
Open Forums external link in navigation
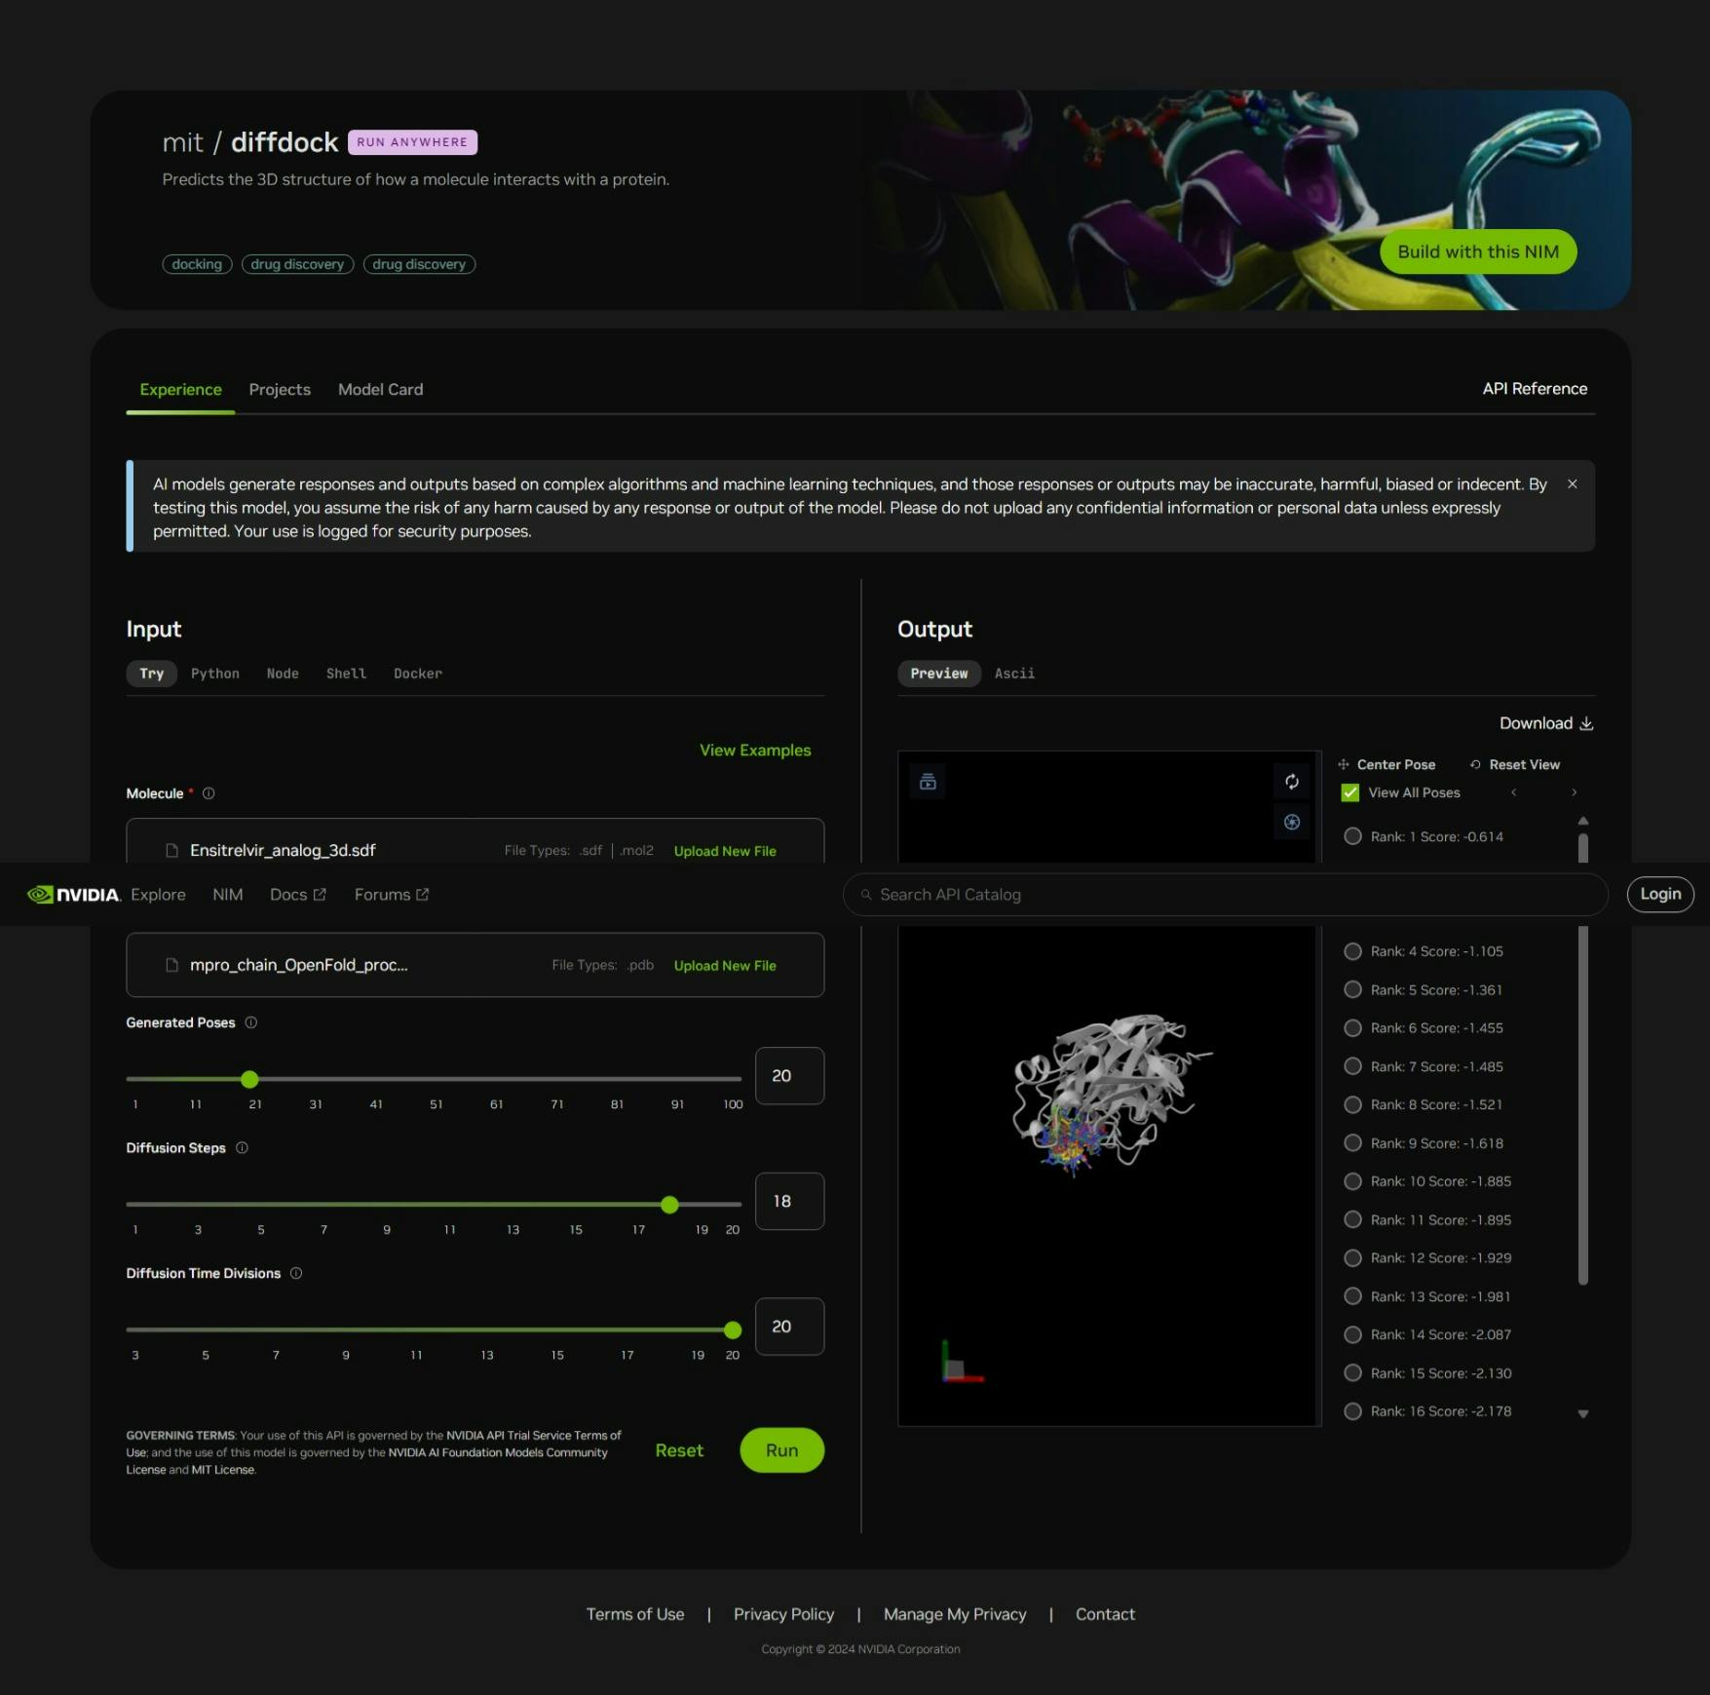[x=392, y=895]
